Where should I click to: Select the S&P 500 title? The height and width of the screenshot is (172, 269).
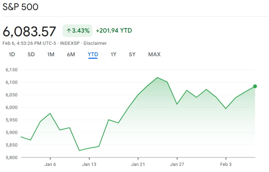point(20,7)
